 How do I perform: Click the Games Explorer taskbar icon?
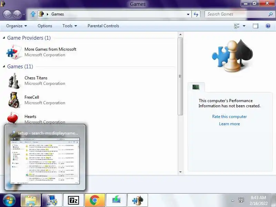pyautogui.click(x=138, y=200)
